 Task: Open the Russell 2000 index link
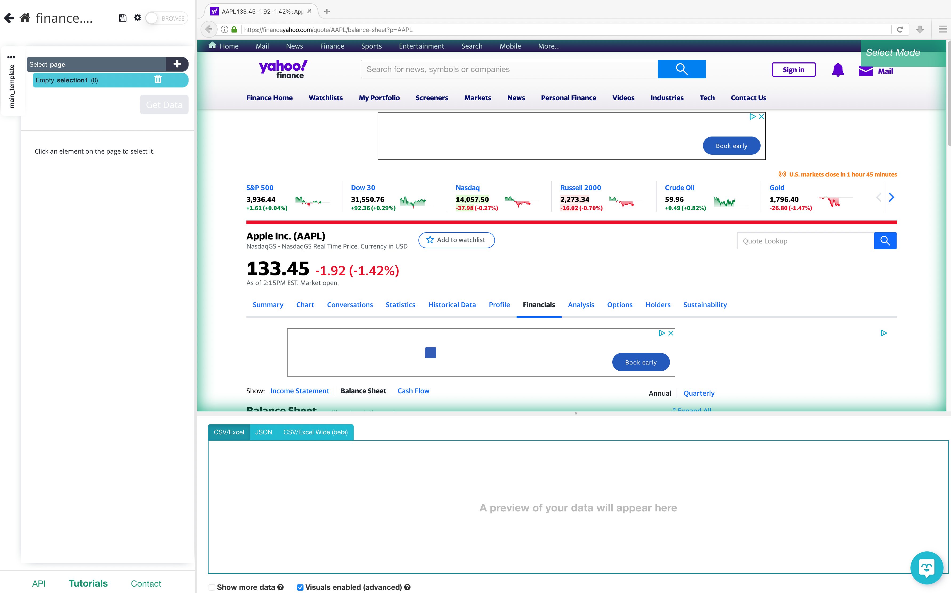[580, 187]
